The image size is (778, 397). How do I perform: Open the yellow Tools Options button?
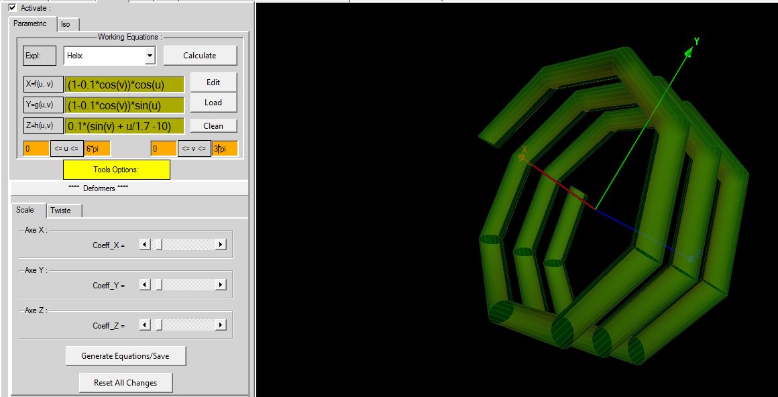point(116,170)
